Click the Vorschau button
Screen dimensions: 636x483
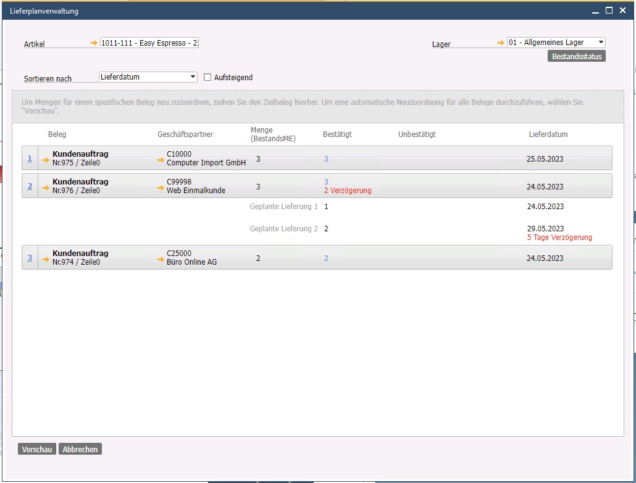[37, 450]
